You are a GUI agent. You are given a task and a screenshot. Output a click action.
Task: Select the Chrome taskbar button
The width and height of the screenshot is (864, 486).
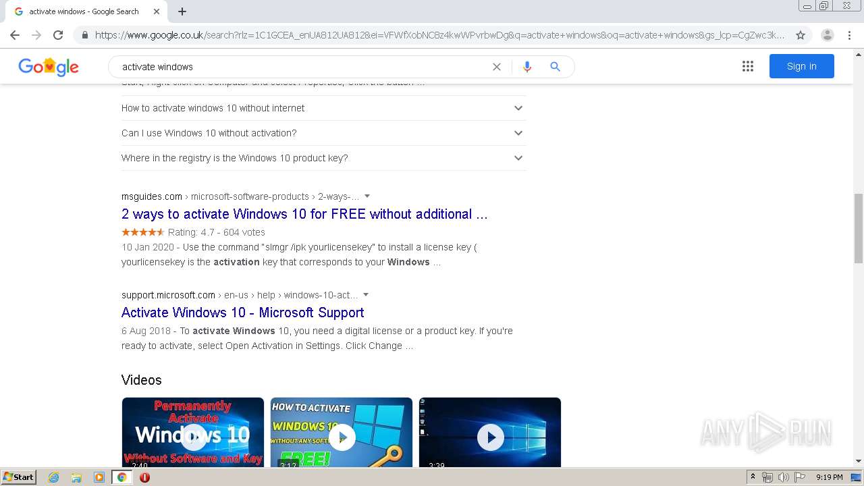[x=122, y=477]
